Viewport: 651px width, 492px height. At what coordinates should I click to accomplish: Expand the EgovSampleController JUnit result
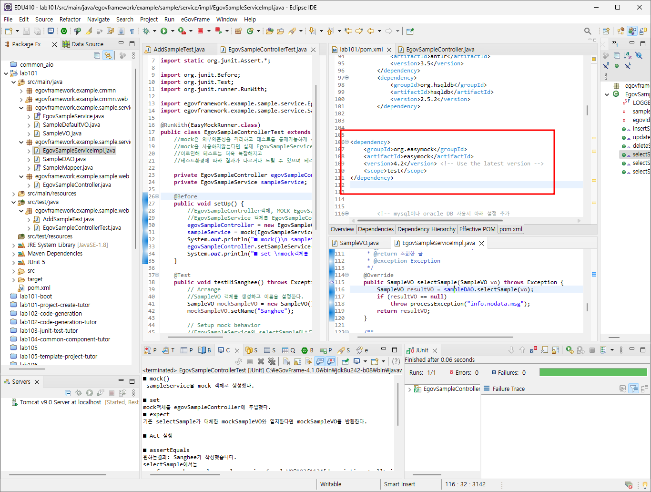pyautogui.click(x=409, y=389)
